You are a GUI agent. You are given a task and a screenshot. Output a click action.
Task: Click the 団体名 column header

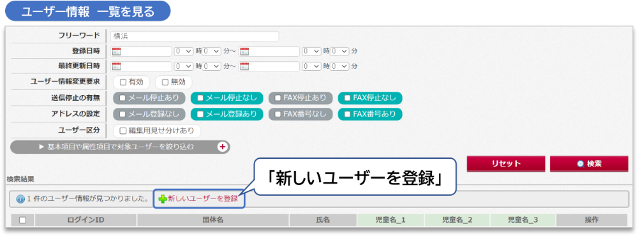tap(213, 220)
